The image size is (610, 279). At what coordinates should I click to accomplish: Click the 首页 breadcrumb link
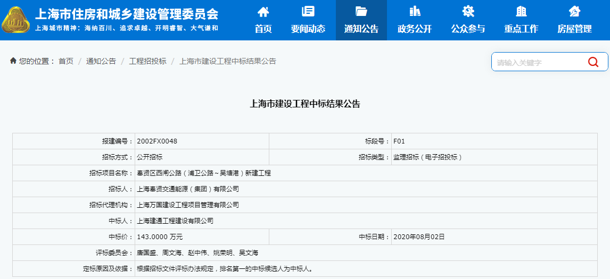pyautogui.click(x=66, y=61)
